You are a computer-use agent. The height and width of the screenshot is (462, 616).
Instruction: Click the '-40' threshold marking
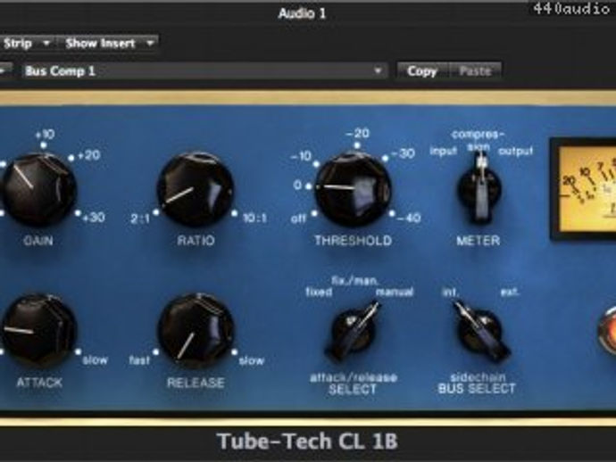tap(409, 218)
